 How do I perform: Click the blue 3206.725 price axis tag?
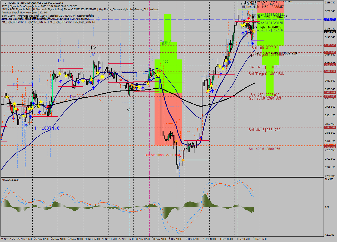[x=330, y=19]
